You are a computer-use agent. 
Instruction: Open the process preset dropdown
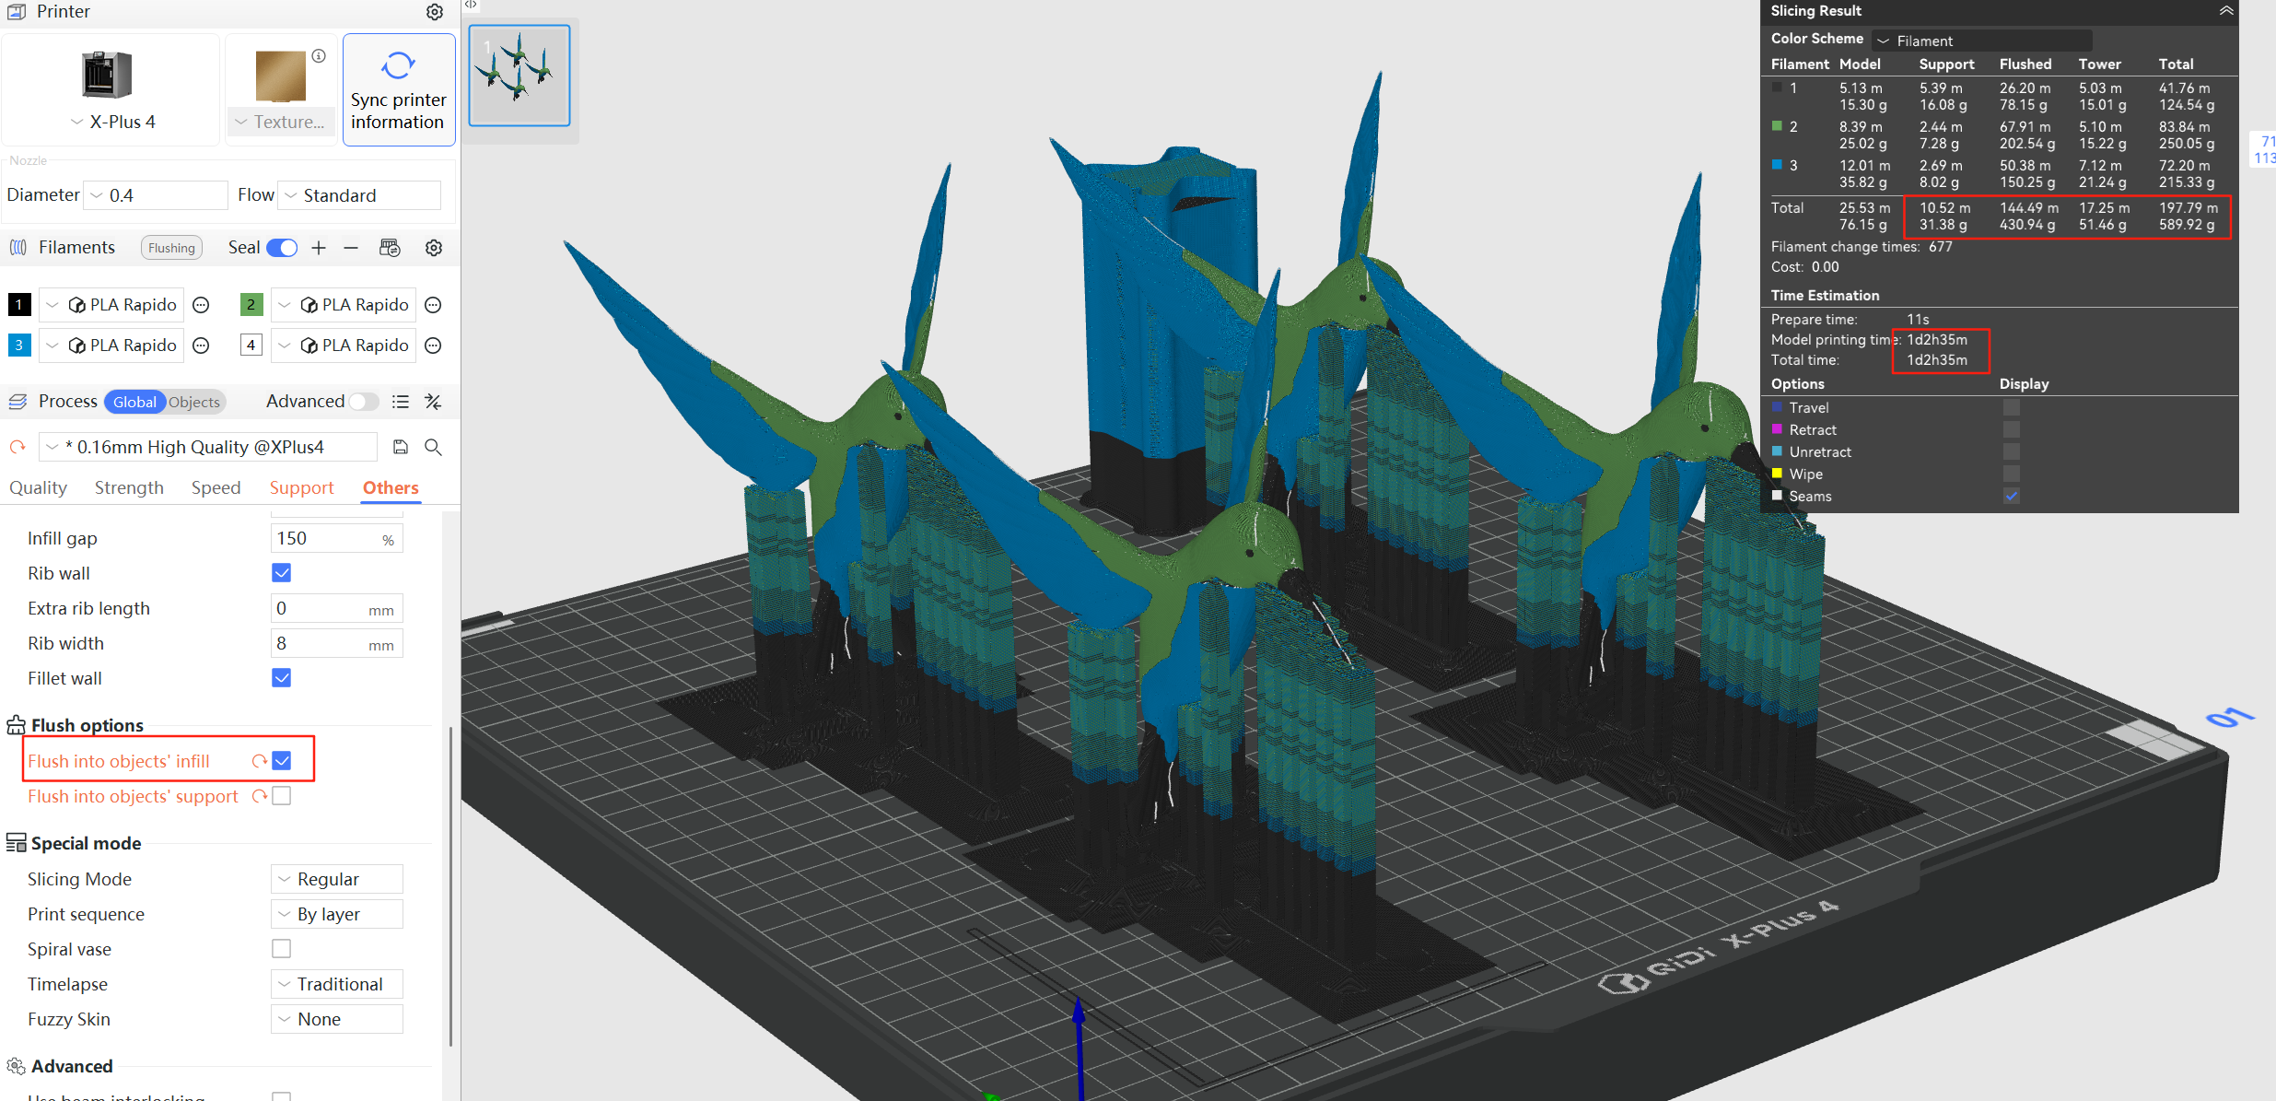tap(208, 447)
